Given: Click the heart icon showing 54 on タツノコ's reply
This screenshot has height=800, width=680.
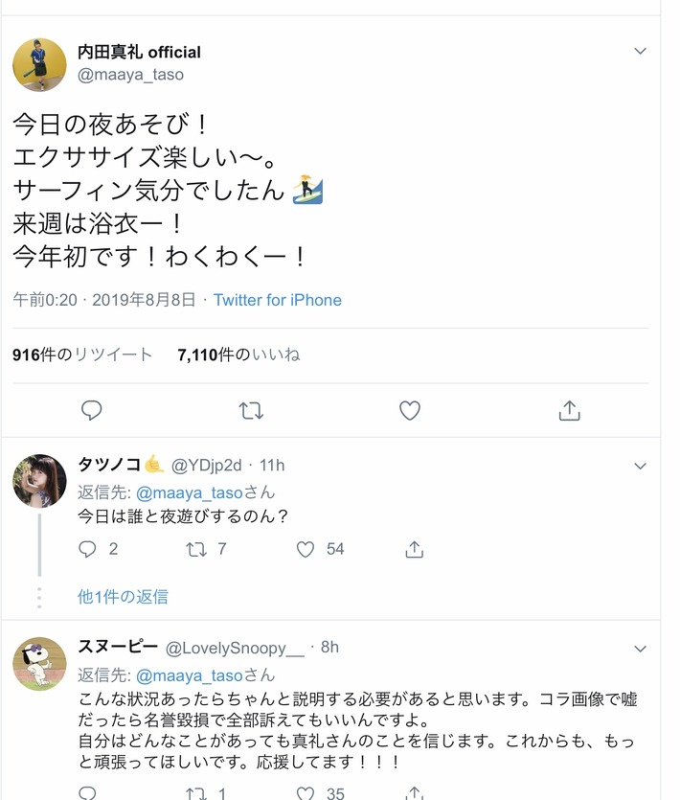Looking at the screenshot, I should (306, 549).
